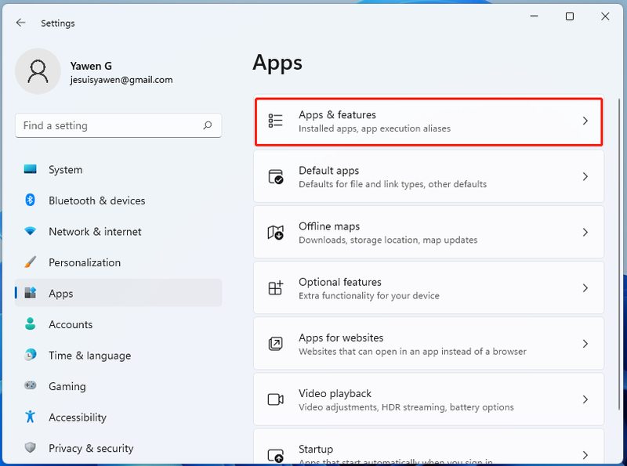The height and width of the screenshot is (466, 627).
Task: Expand Video playback chevron
Action: (x=585, y=399)
